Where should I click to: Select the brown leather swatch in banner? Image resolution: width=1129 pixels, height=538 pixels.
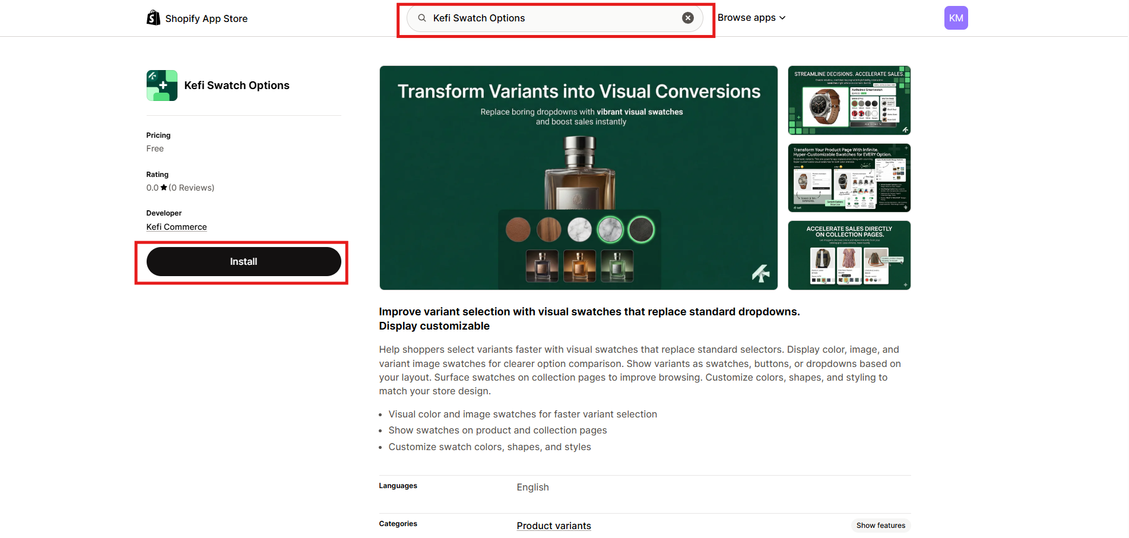pos(518,230)
